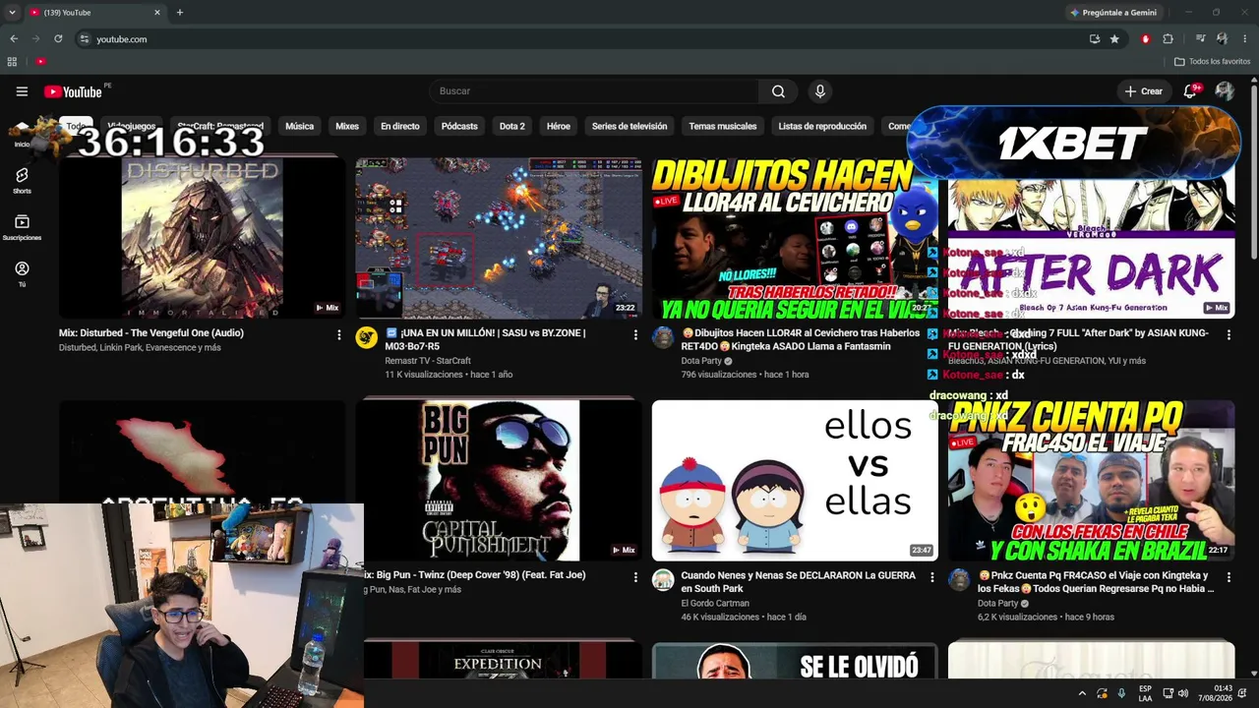Select the En directo filter chip
1259x708 pixels.
pos(400,126)
